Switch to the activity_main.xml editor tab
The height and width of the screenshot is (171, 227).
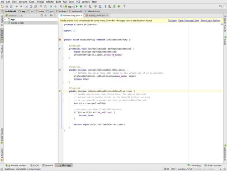(x=97, y=16)
